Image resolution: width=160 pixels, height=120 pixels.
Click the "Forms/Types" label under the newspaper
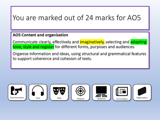click(x=122, y=99)
